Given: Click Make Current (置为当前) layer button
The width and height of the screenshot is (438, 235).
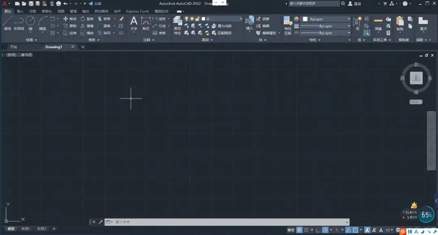Looking at the screenshot, I should (222, 26).
